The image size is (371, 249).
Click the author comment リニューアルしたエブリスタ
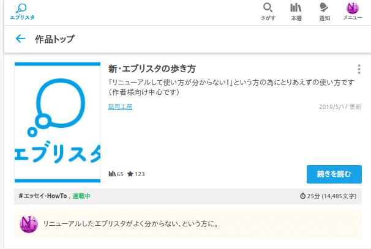(130, 224)
